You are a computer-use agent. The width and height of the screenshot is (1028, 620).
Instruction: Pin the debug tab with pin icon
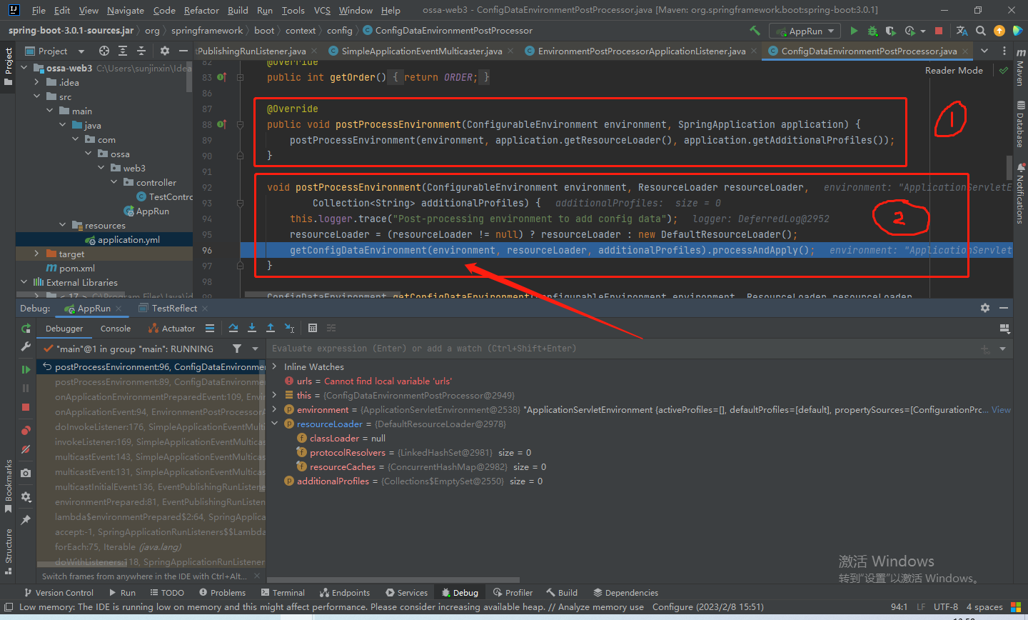26,520
